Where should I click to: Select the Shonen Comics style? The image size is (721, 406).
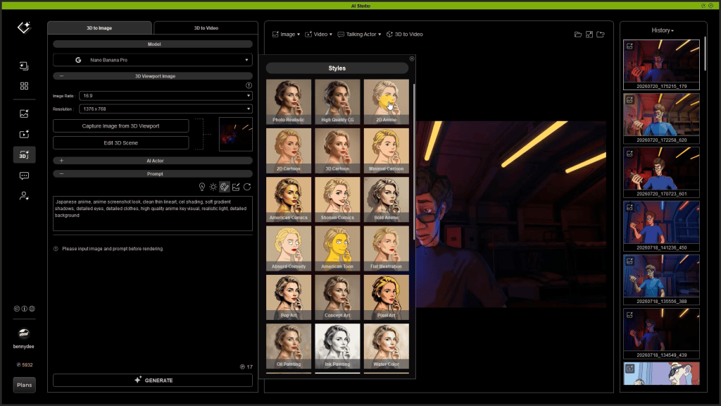click(337, 199)
